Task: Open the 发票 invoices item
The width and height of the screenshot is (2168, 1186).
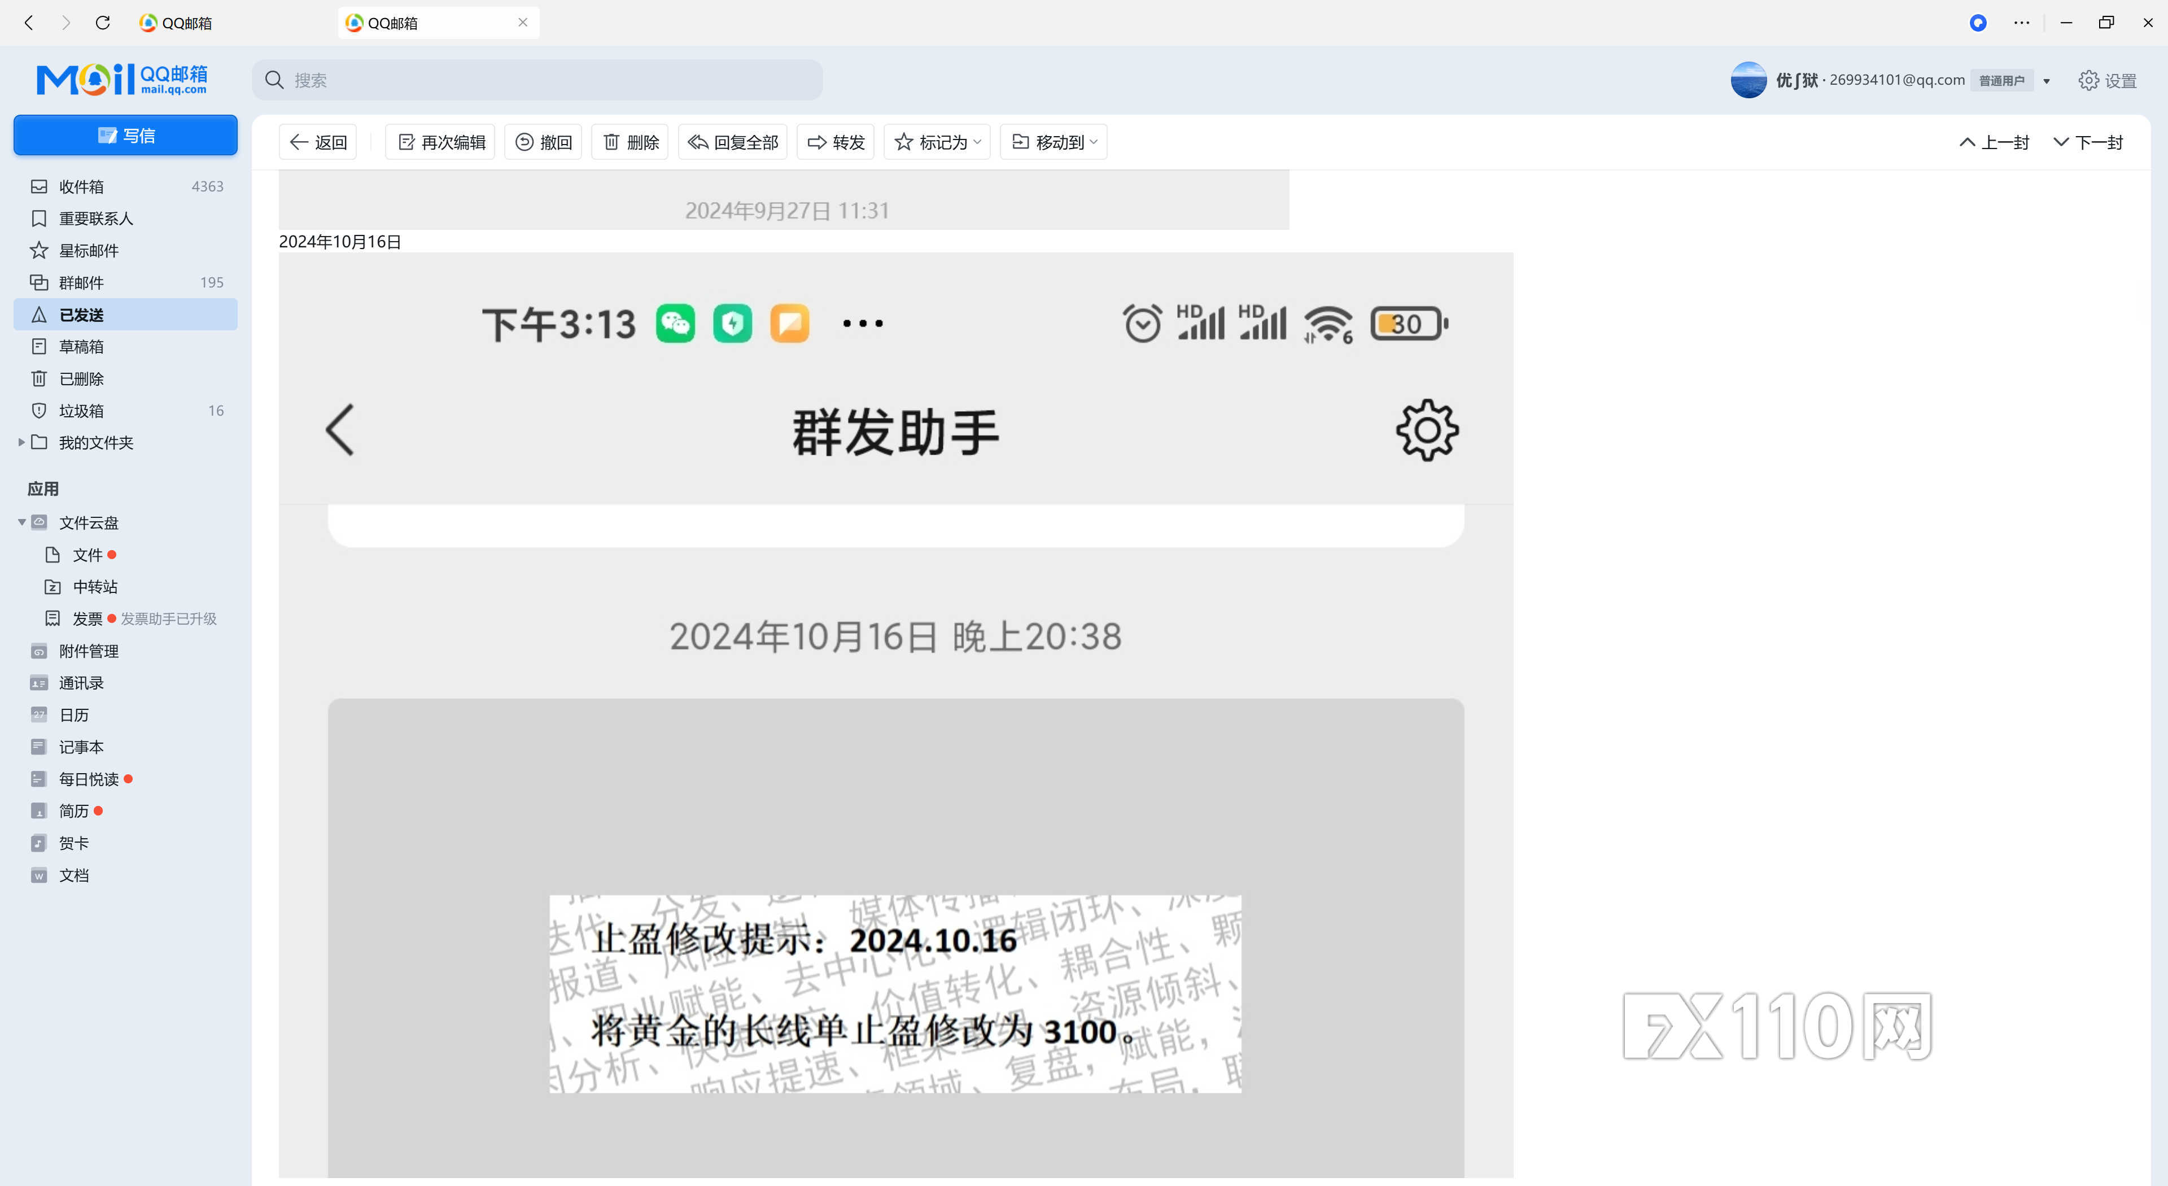Action: click(88, 618)
